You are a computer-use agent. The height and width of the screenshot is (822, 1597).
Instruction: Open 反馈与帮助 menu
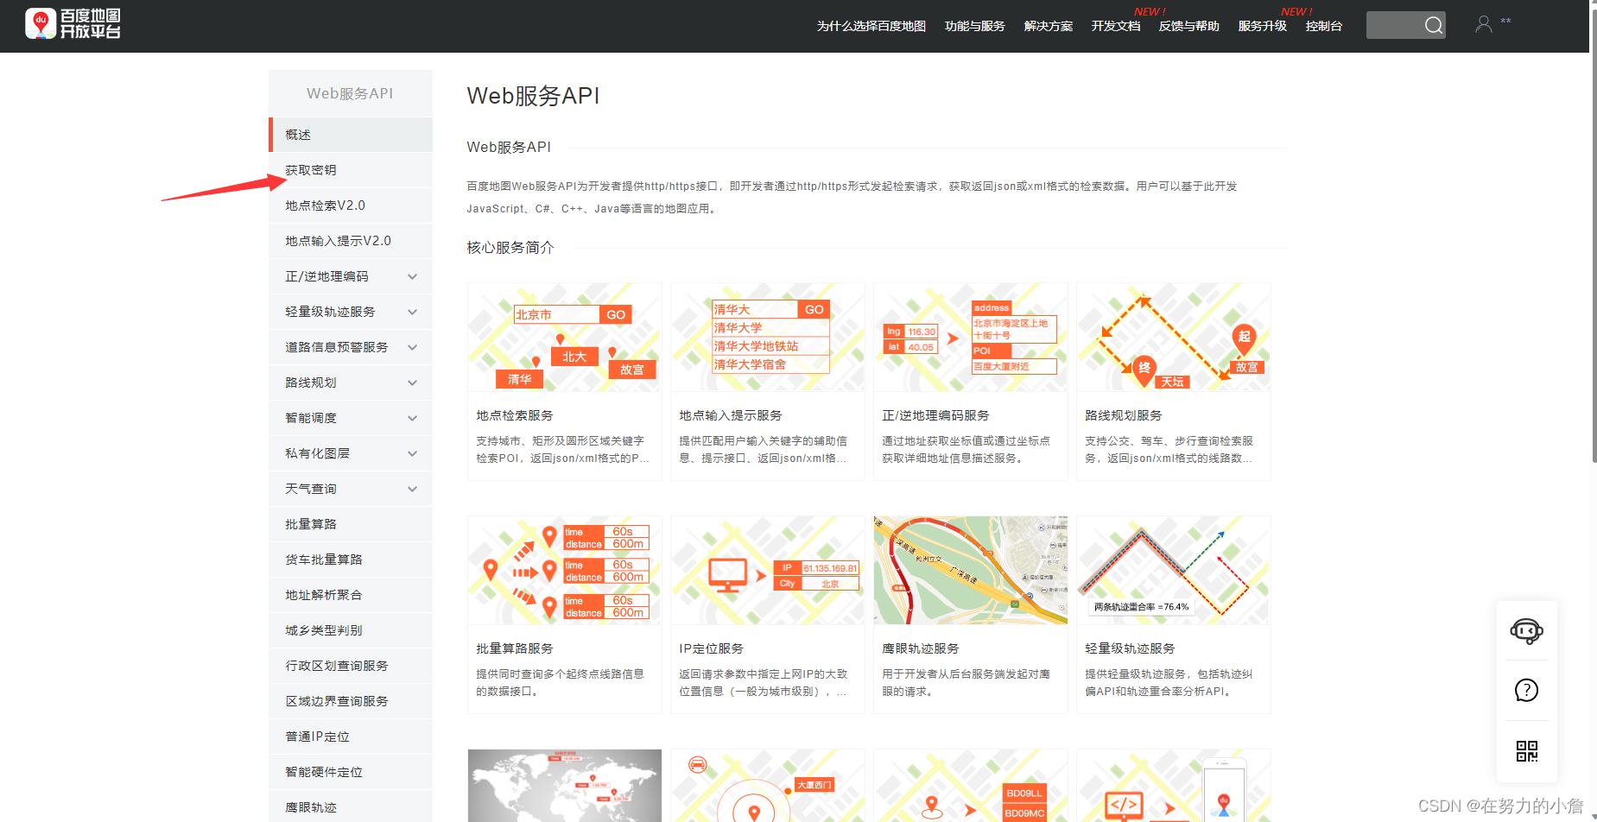(x=1189, y=26)
